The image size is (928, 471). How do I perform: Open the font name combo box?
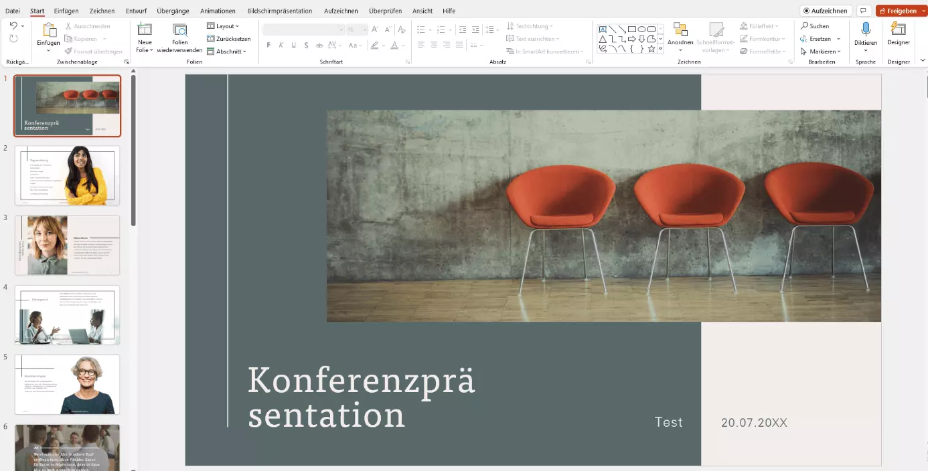(303, 29)
